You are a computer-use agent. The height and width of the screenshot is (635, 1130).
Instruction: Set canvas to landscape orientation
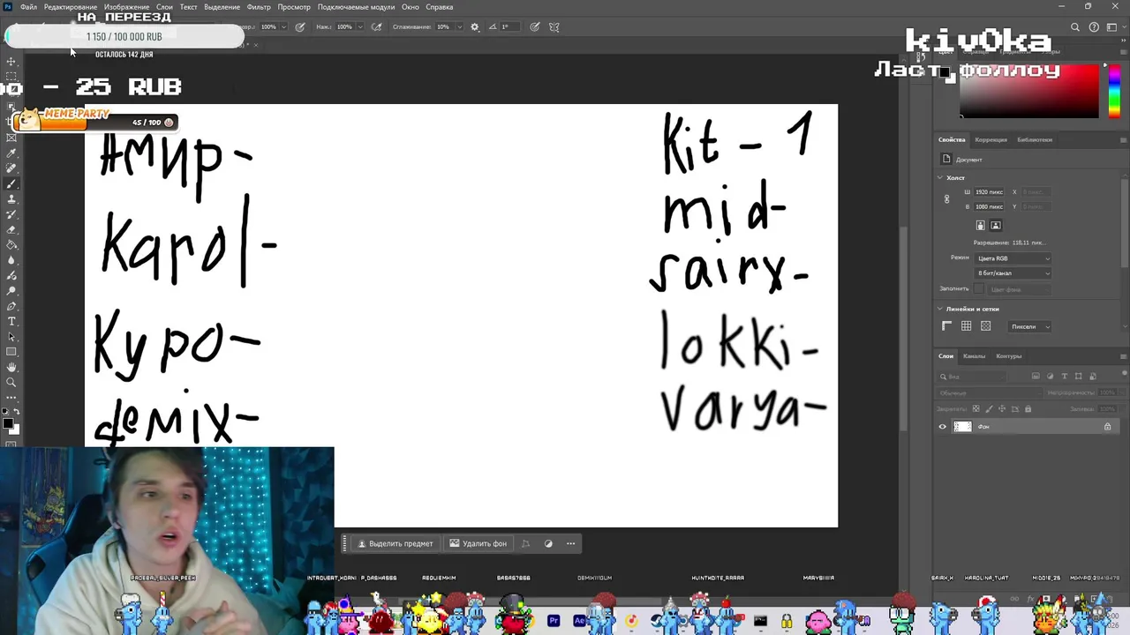tap(996, 226)
